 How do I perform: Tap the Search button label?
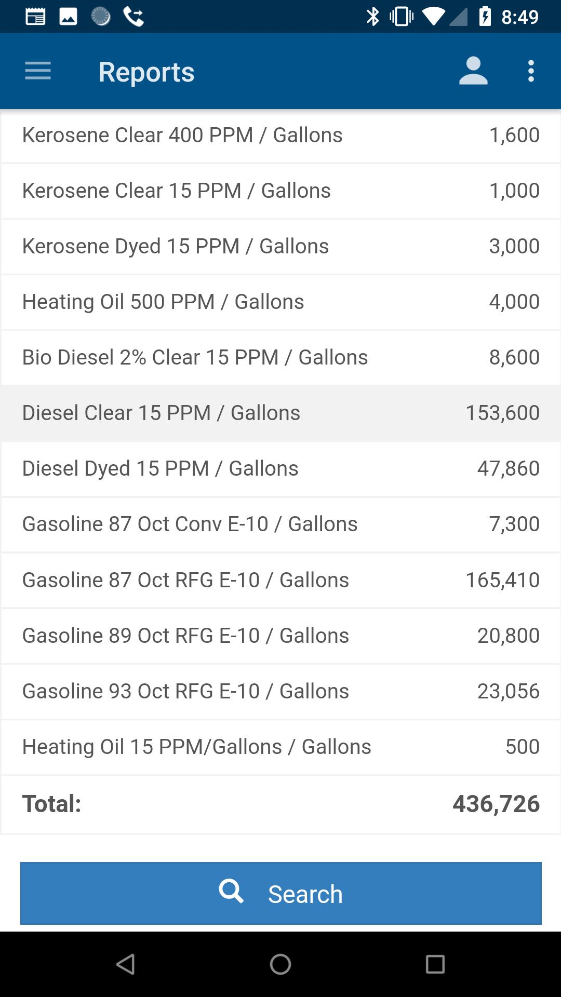tap(305, 894)
